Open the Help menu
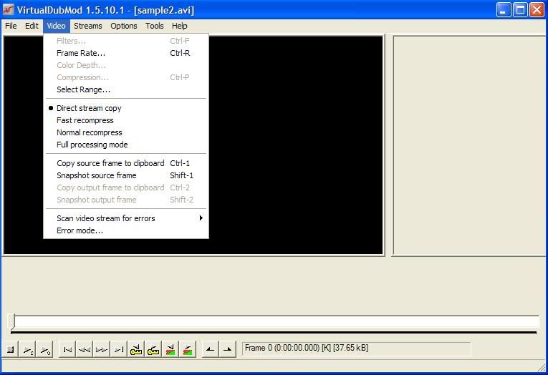This screenshot has height=375, width=548. coord(179,26)
